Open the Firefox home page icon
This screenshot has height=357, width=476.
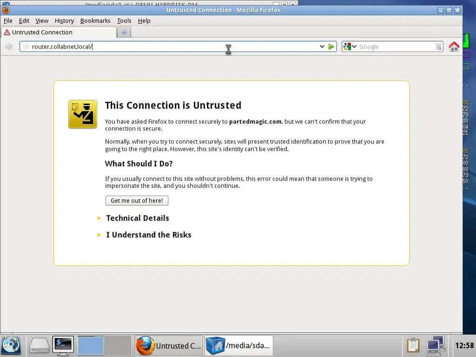tap(454, 47)
